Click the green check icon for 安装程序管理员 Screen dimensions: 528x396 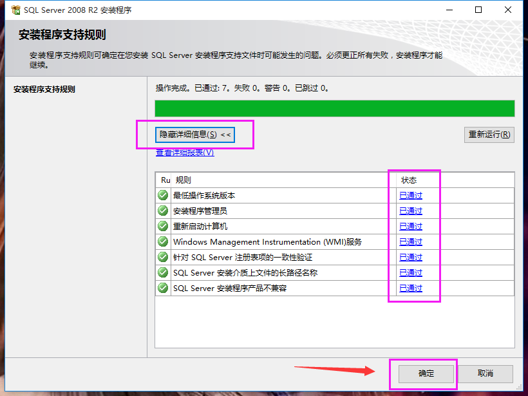[x=163, y=211]
